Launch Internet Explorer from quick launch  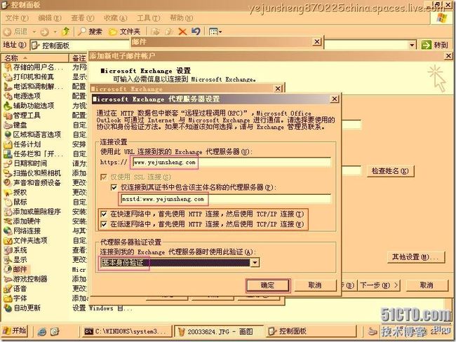[42, 331]
